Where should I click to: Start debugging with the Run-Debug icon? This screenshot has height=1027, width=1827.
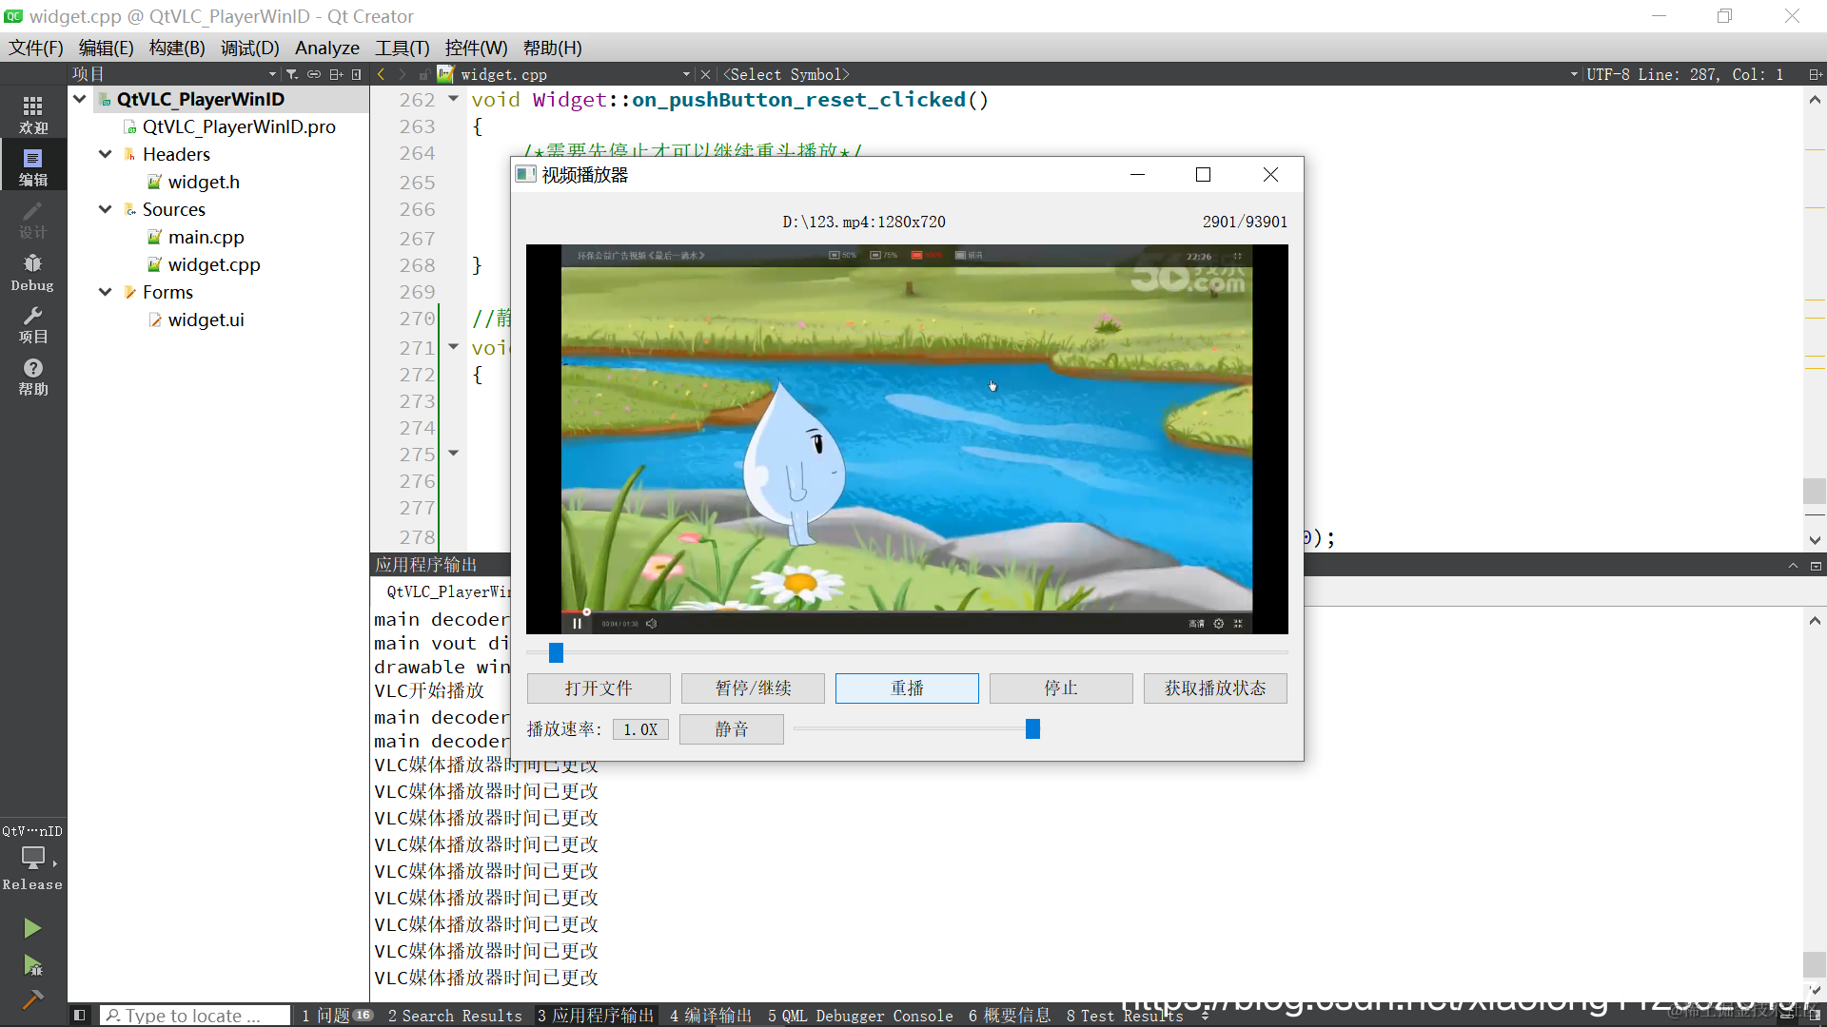coord(32,965)
